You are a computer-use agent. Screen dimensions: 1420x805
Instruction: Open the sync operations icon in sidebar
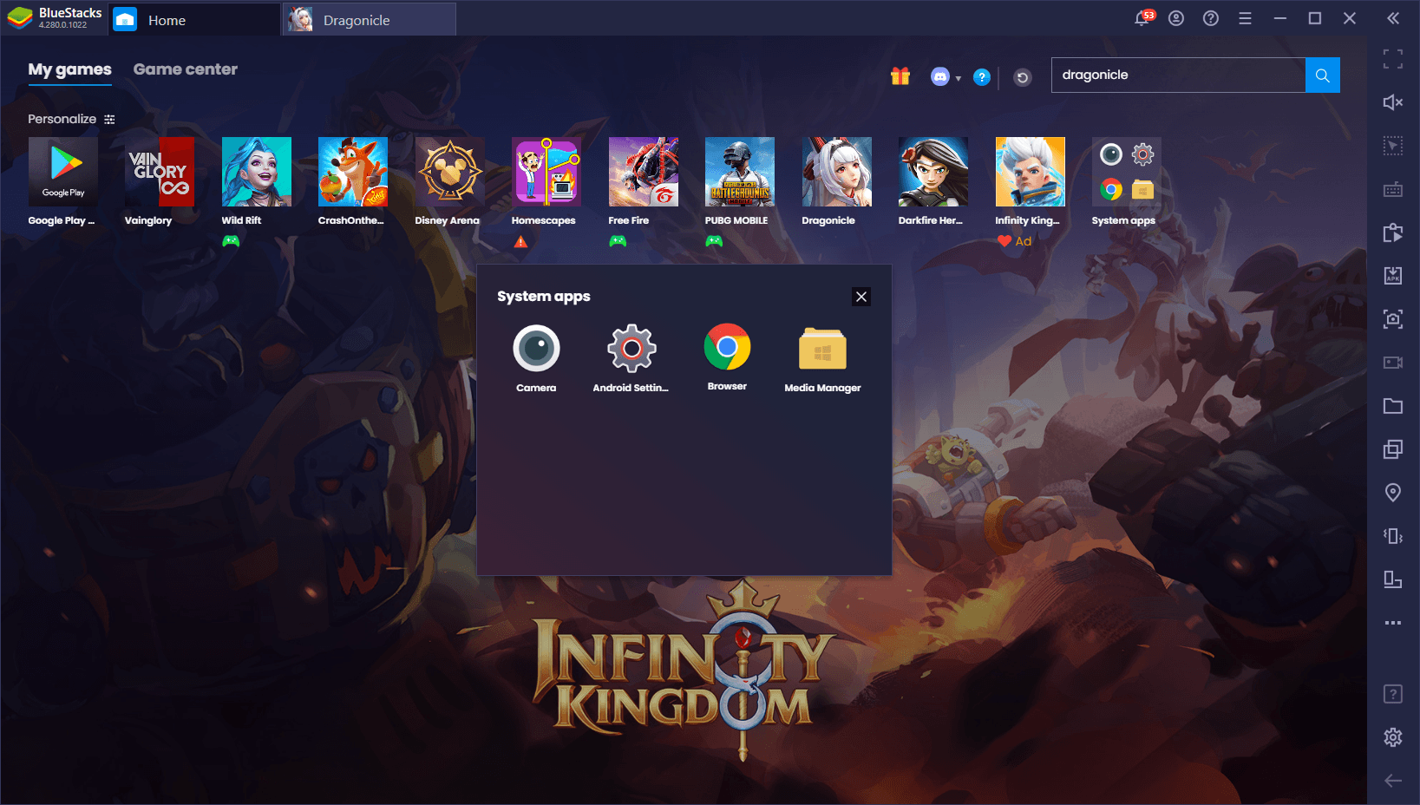click(x=1393, y=232)
